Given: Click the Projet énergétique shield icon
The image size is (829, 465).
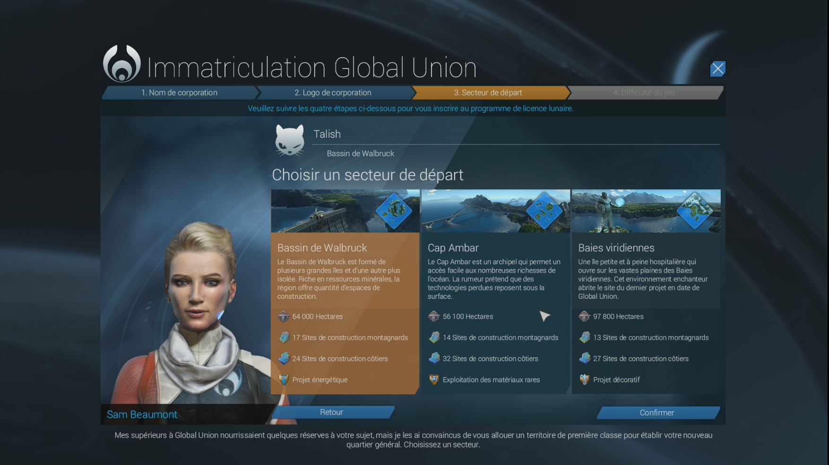Looking at the screenshot, I should (x=284, y=380).
